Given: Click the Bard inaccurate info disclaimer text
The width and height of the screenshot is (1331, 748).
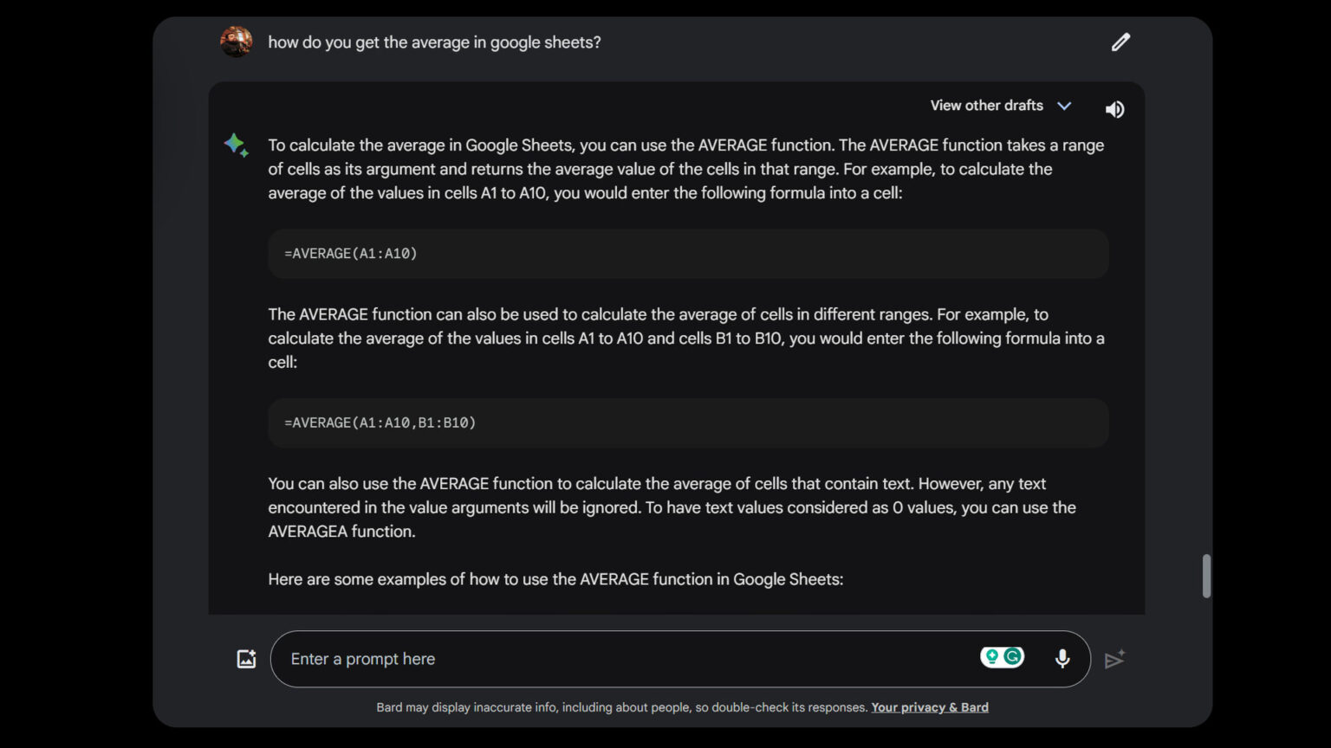Looking at the screenshot, I should 621,707.
